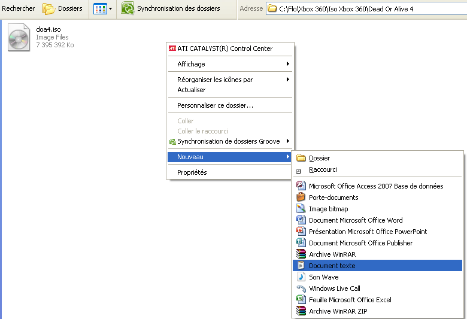Click the Windows Live Call phone icon
Image resolution: width=467 pixels, height=319 pixels.
pos(301,288)
